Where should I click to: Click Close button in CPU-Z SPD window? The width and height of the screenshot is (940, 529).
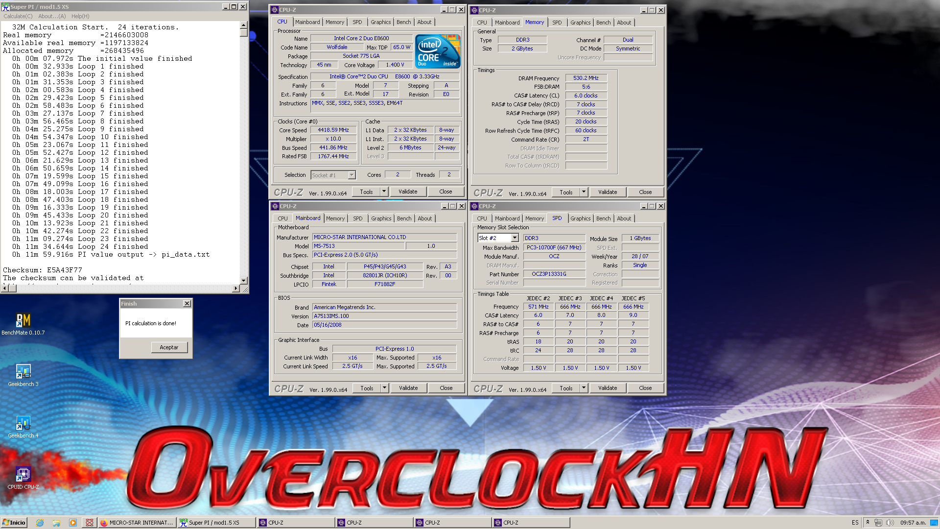click(645, 388)
